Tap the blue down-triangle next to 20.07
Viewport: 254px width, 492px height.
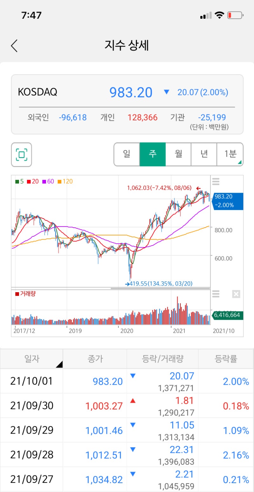[166, 92]
